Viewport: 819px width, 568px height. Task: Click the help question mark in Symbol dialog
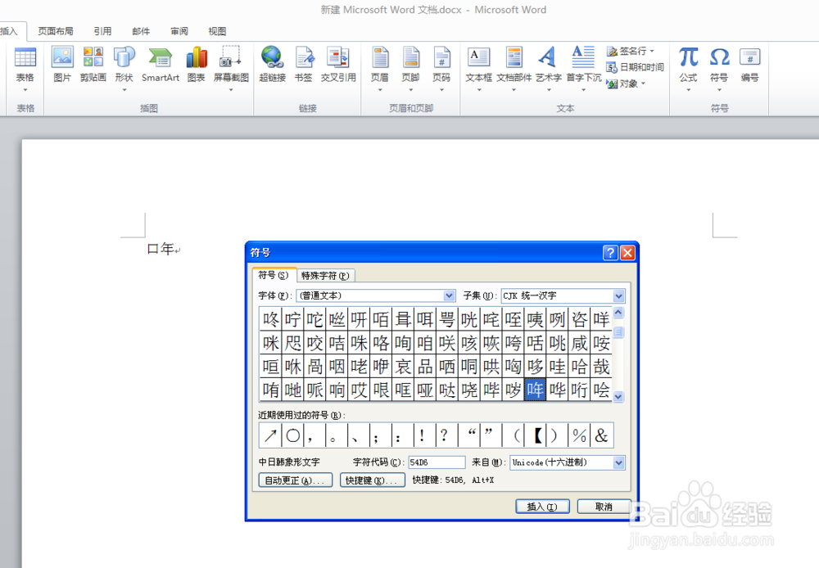[610, 253]
